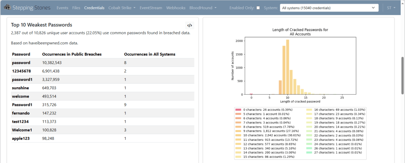
Task: Click the embed code icon beside Top 10 Weakest Passwords
Action: click(189, 25)
